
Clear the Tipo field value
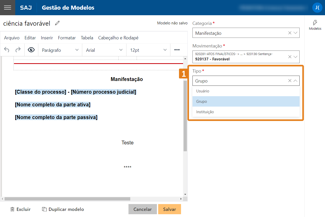(290, 81)
